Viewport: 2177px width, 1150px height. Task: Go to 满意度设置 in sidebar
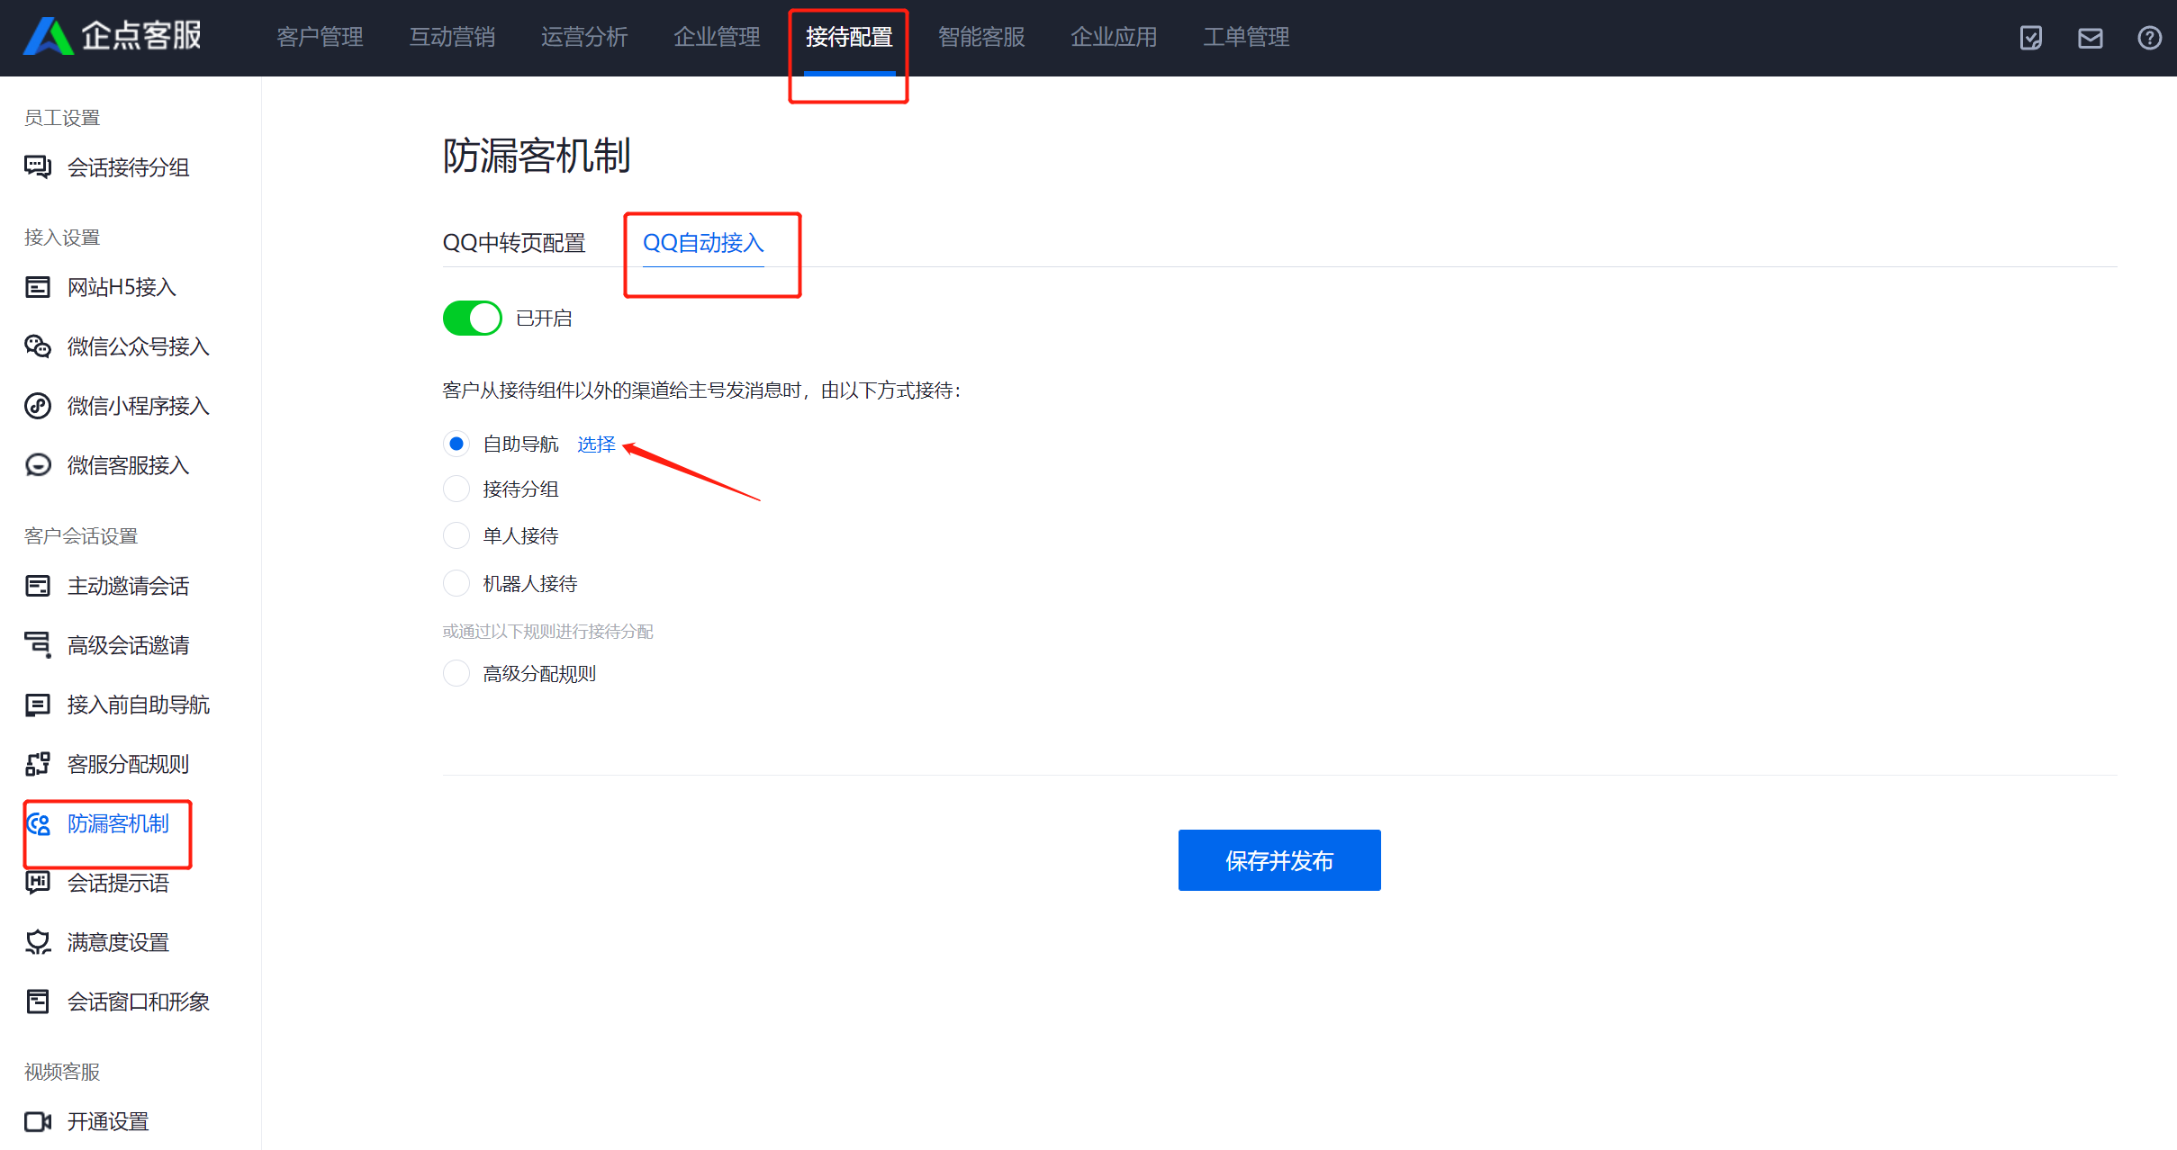click(118, 942)
